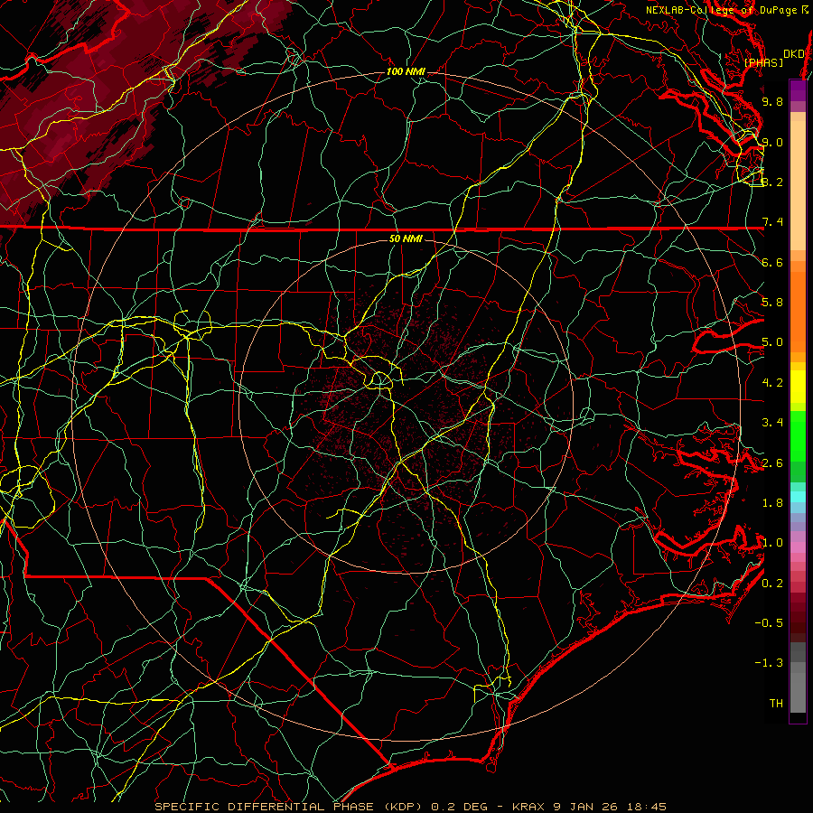
Task: Click the 3.4 value on color scale
Action: pos(772,423)
